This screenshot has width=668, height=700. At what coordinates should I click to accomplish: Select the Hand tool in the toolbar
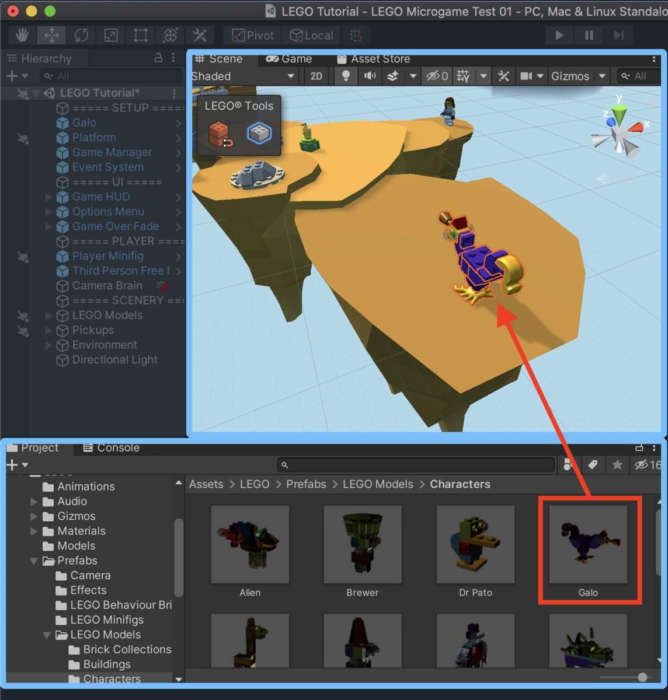(x=22, y=36)
